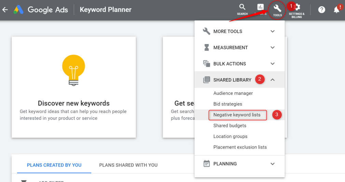Select Negative keyword lists
Viewport: 345px width, 182px height.
(x=237, y=115)
